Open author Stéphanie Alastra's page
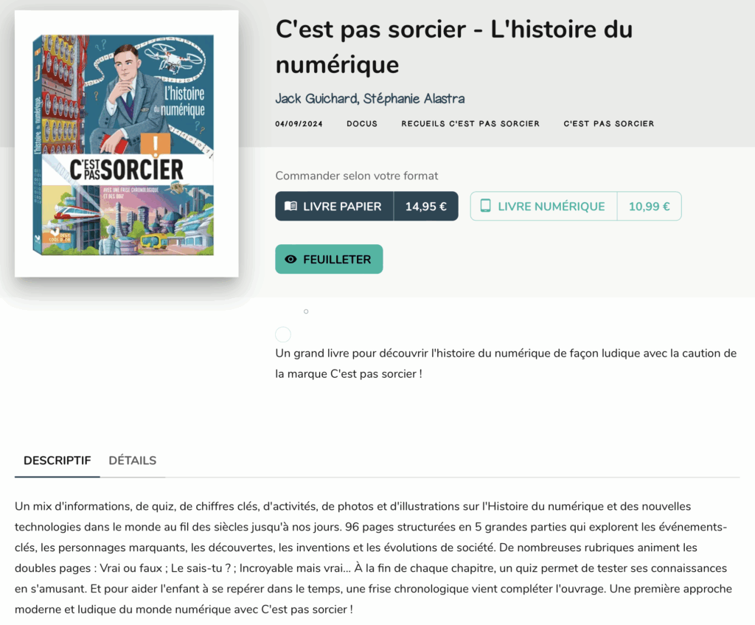Image resolution: width=755 pixels, height=625 pixels. (414, 99)
